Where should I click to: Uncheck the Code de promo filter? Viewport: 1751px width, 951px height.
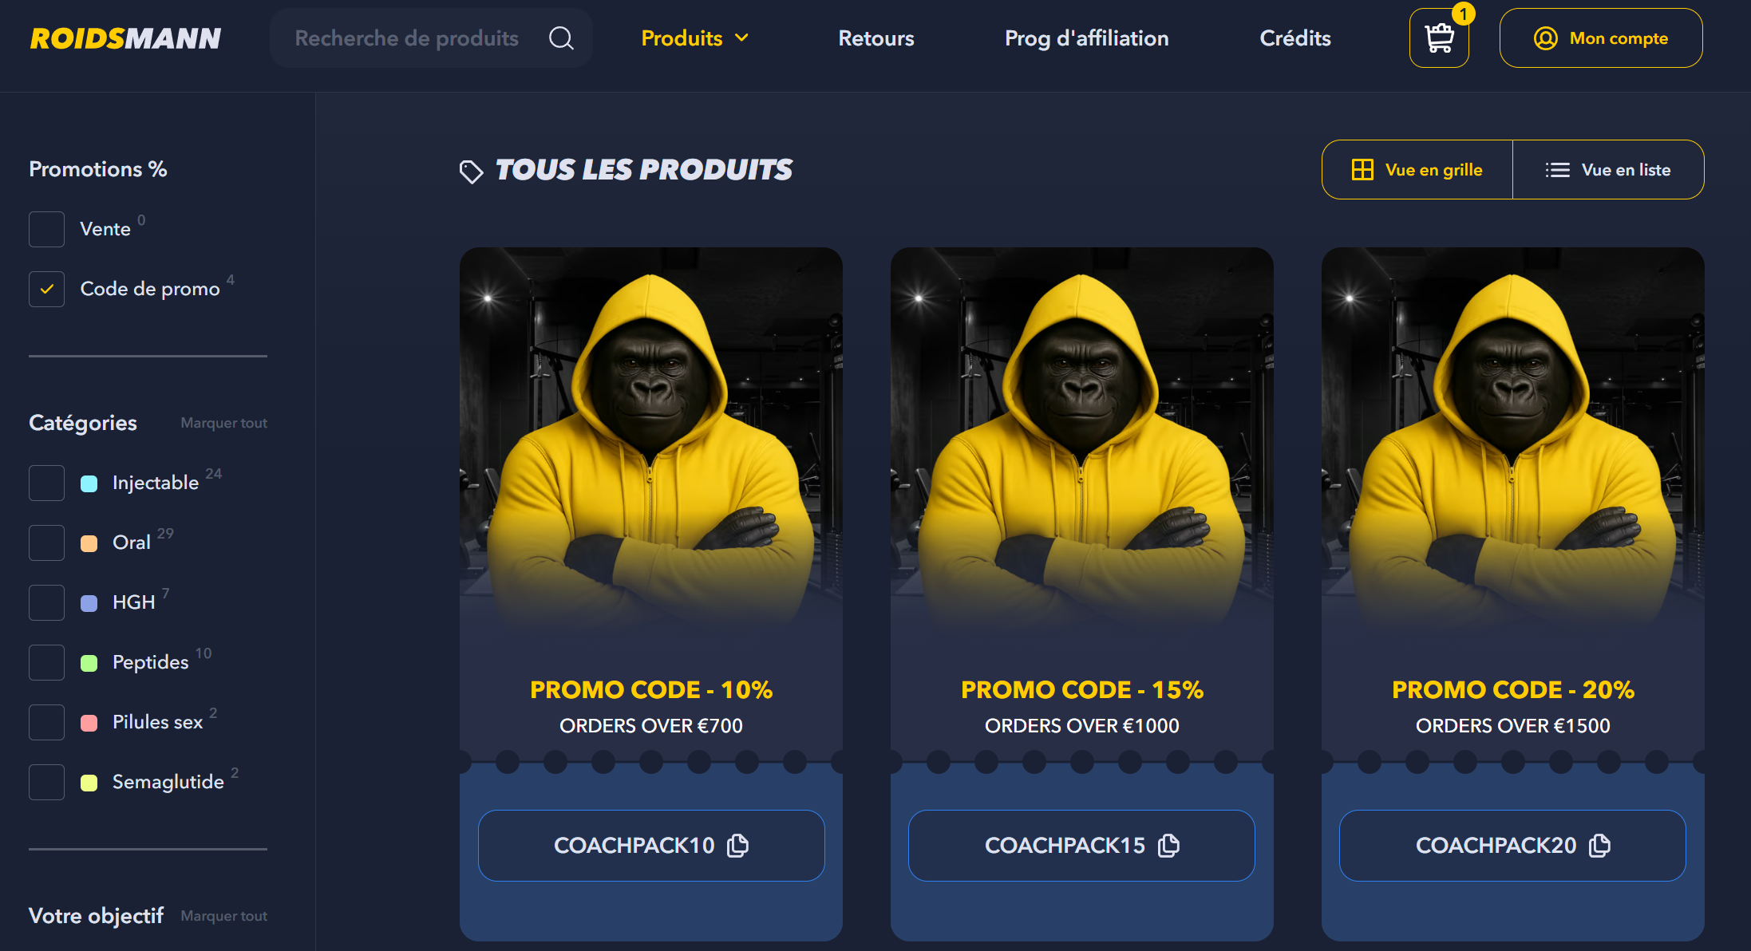pyautogui.click(x=47, y=289)
